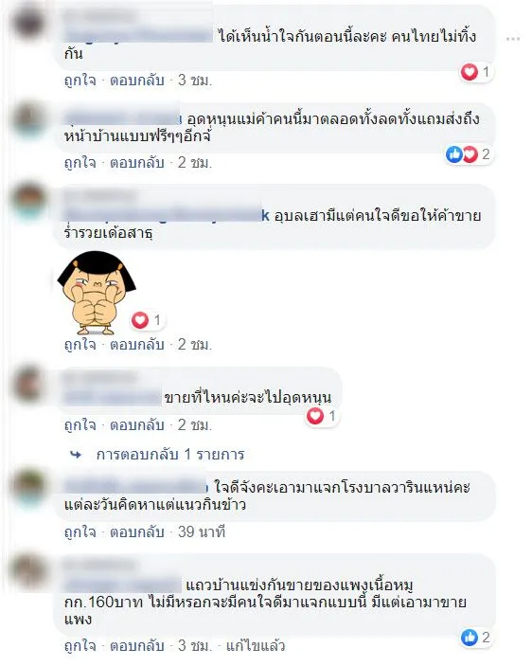Image resolution: width=532 pixels, height=666 pixels.
Task: Click ตอบกลับ under the โรงบาลวาริน comment
Action: coord(137,531)
